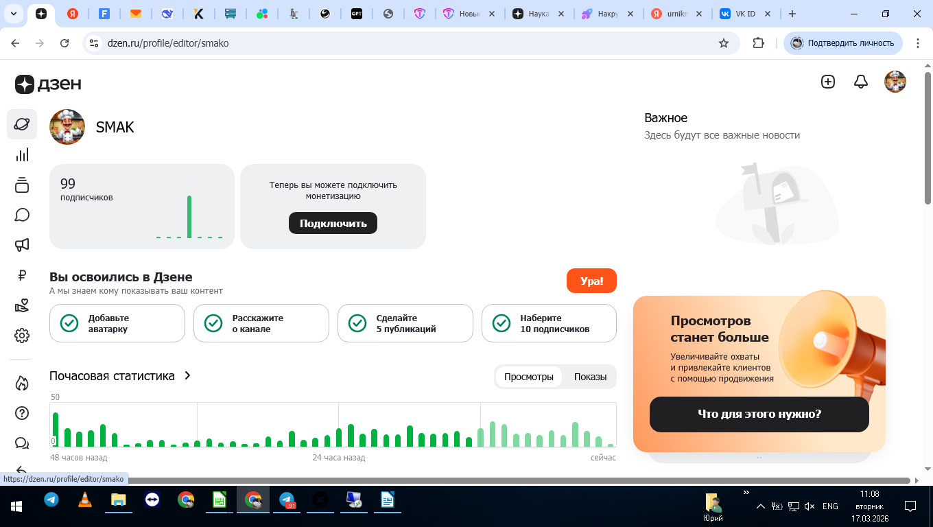Open a new browser tab with the plus
Image resolution: width=933 pixels, height=527 pixels.
tap(792, 14)
